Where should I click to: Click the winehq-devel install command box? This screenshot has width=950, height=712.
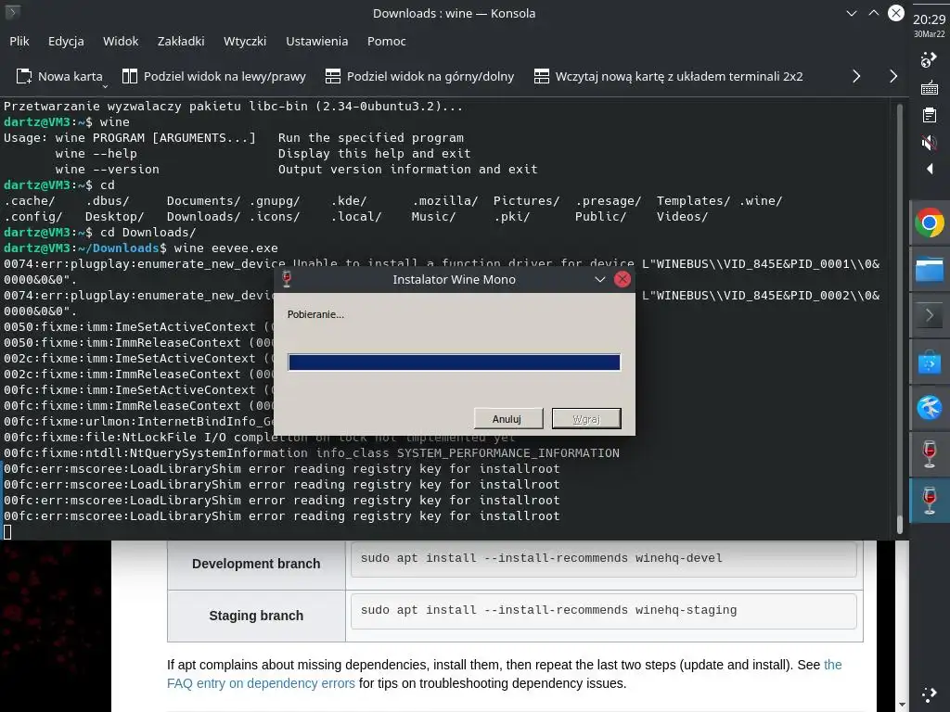(x=603, y=558)
